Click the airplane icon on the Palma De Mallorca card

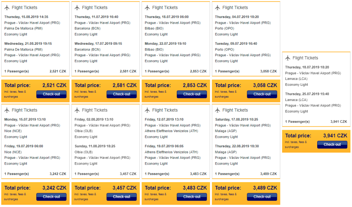pos(7,8)
